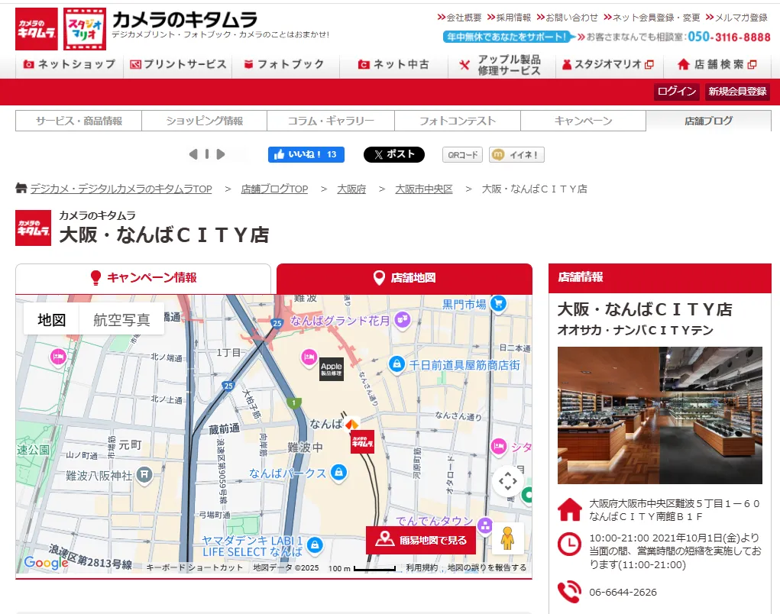Click 利用規約 link on map
This screenshot has width=780, height=614.
pos(422,567)
